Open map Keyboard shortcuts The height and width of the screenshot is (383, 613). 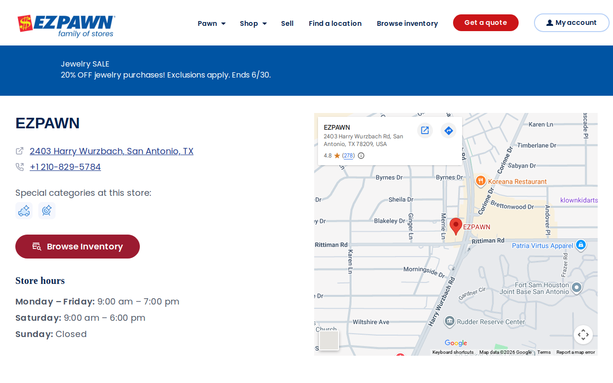pyautogui.click(x=453, y=352)
